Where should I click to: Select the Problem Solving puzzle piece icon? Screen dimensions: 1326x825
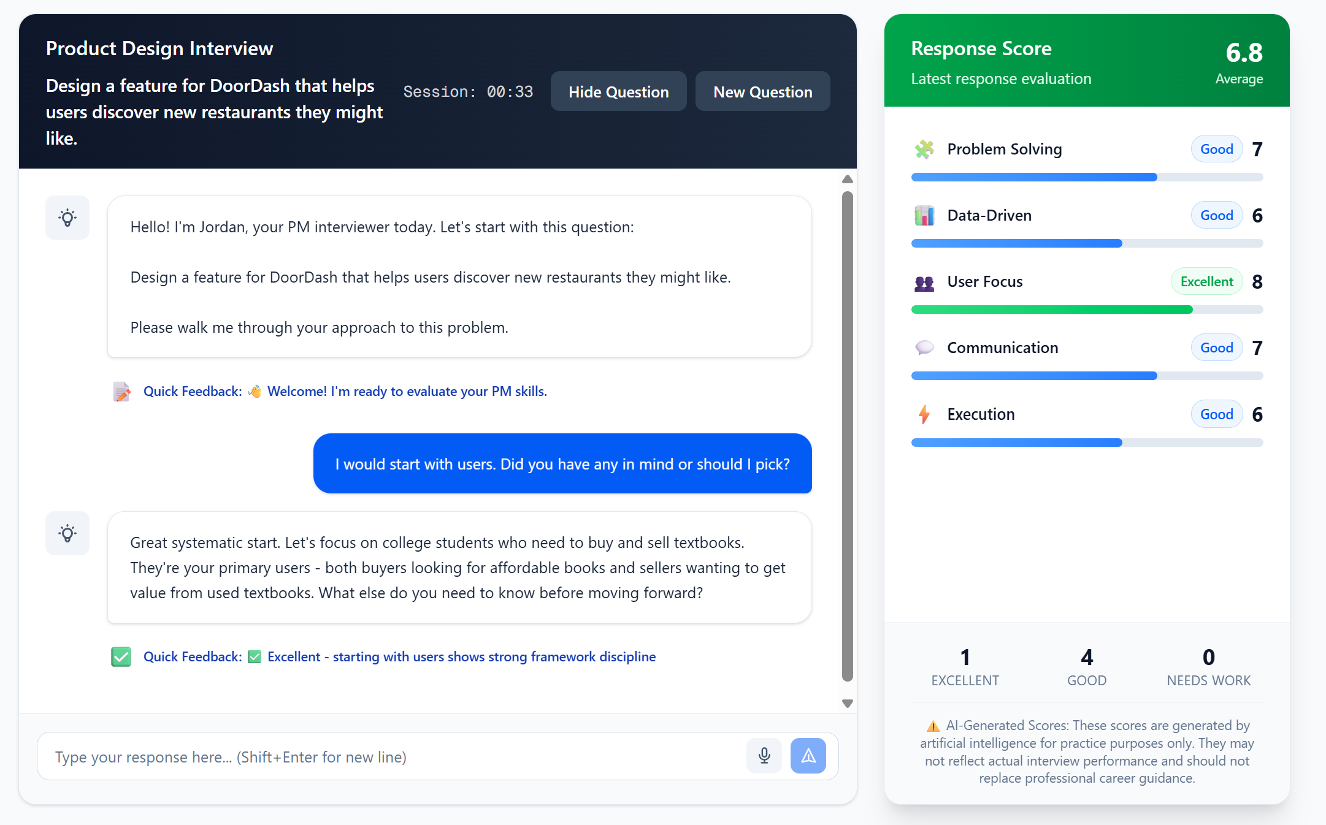pyautogui.click(x=924, y=148)
